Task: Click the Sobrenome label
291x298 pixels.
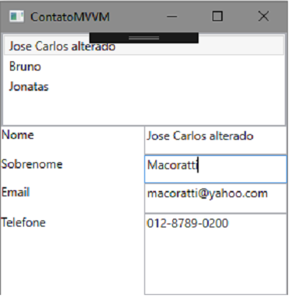Action: point(32,165)
